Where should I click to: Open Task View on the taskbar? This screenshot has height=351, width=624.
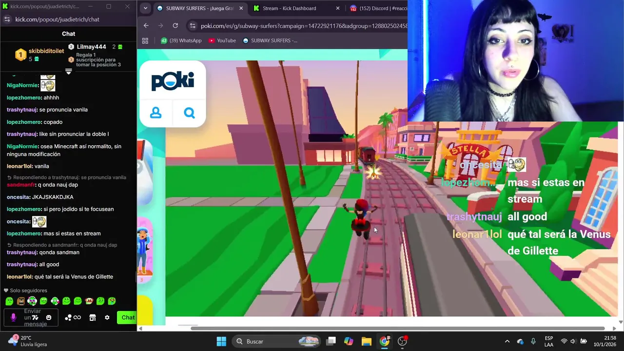pyautogui.click(x=331, y=341)
